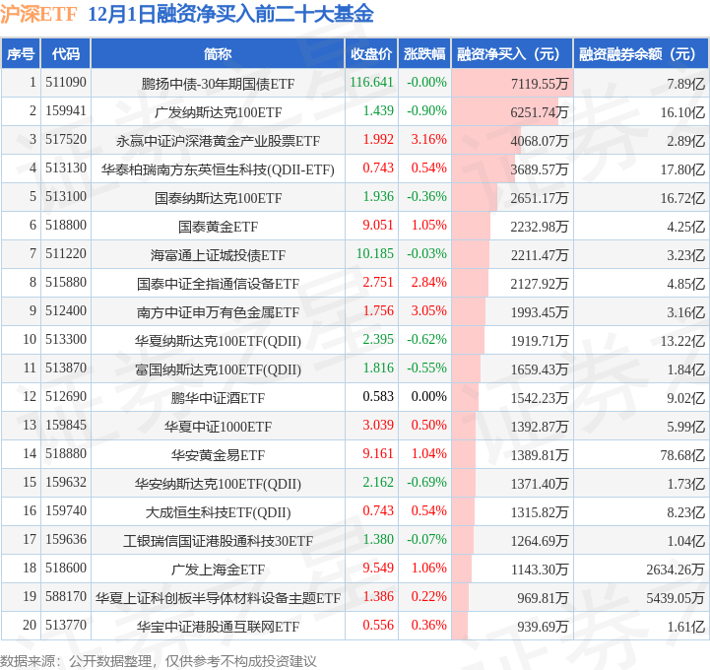Click net buy value 7119.55万
Viewport: 710px width, 670px height.
(x=540, y=84)
